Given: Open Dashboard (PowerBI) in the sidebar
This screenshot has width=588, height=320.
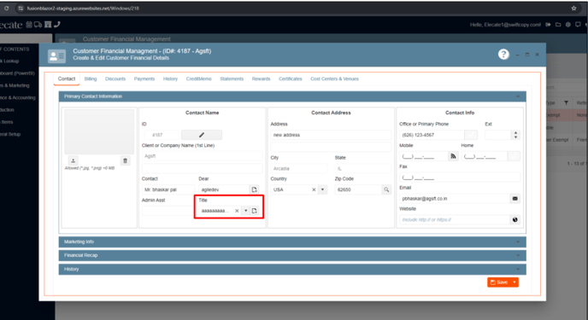Looking at the screenshot, I should (17, 73).
